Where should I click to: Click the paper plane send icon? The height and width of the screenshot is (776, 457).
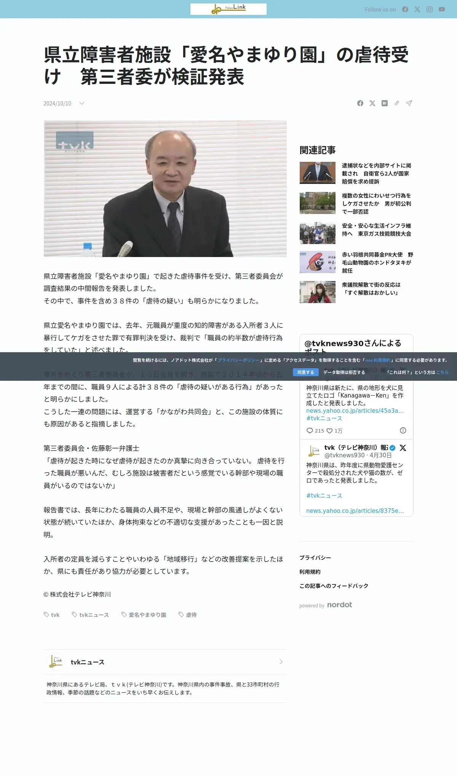tap(409, 103)
